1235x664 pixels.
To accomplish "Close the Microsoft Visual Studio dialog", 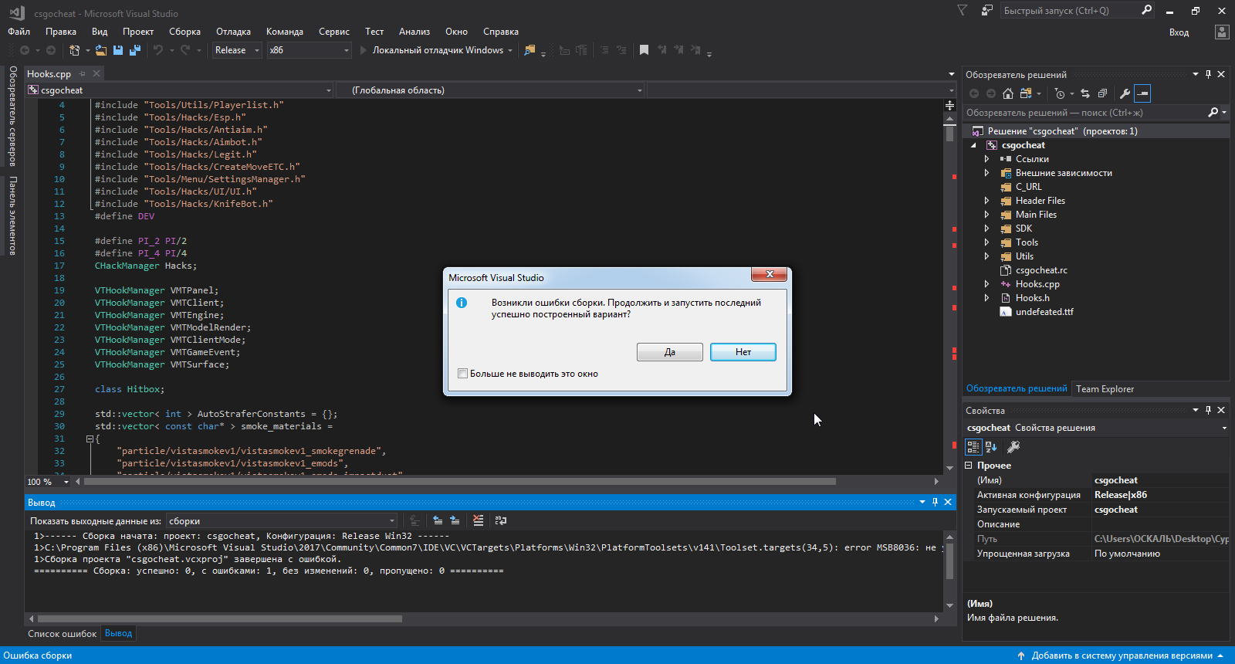I will 770,274.
